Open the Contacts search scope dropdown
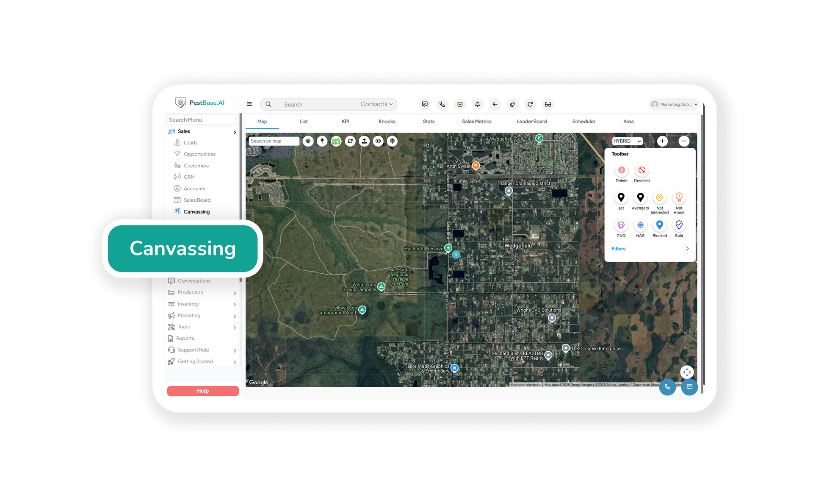The height and width of the screenshot is (497, 813). (376, 104)
